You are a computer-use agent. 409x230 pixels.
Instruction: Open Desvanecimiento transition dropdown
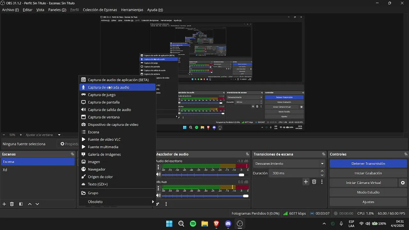pyautogui.click(x=289, y=164)
